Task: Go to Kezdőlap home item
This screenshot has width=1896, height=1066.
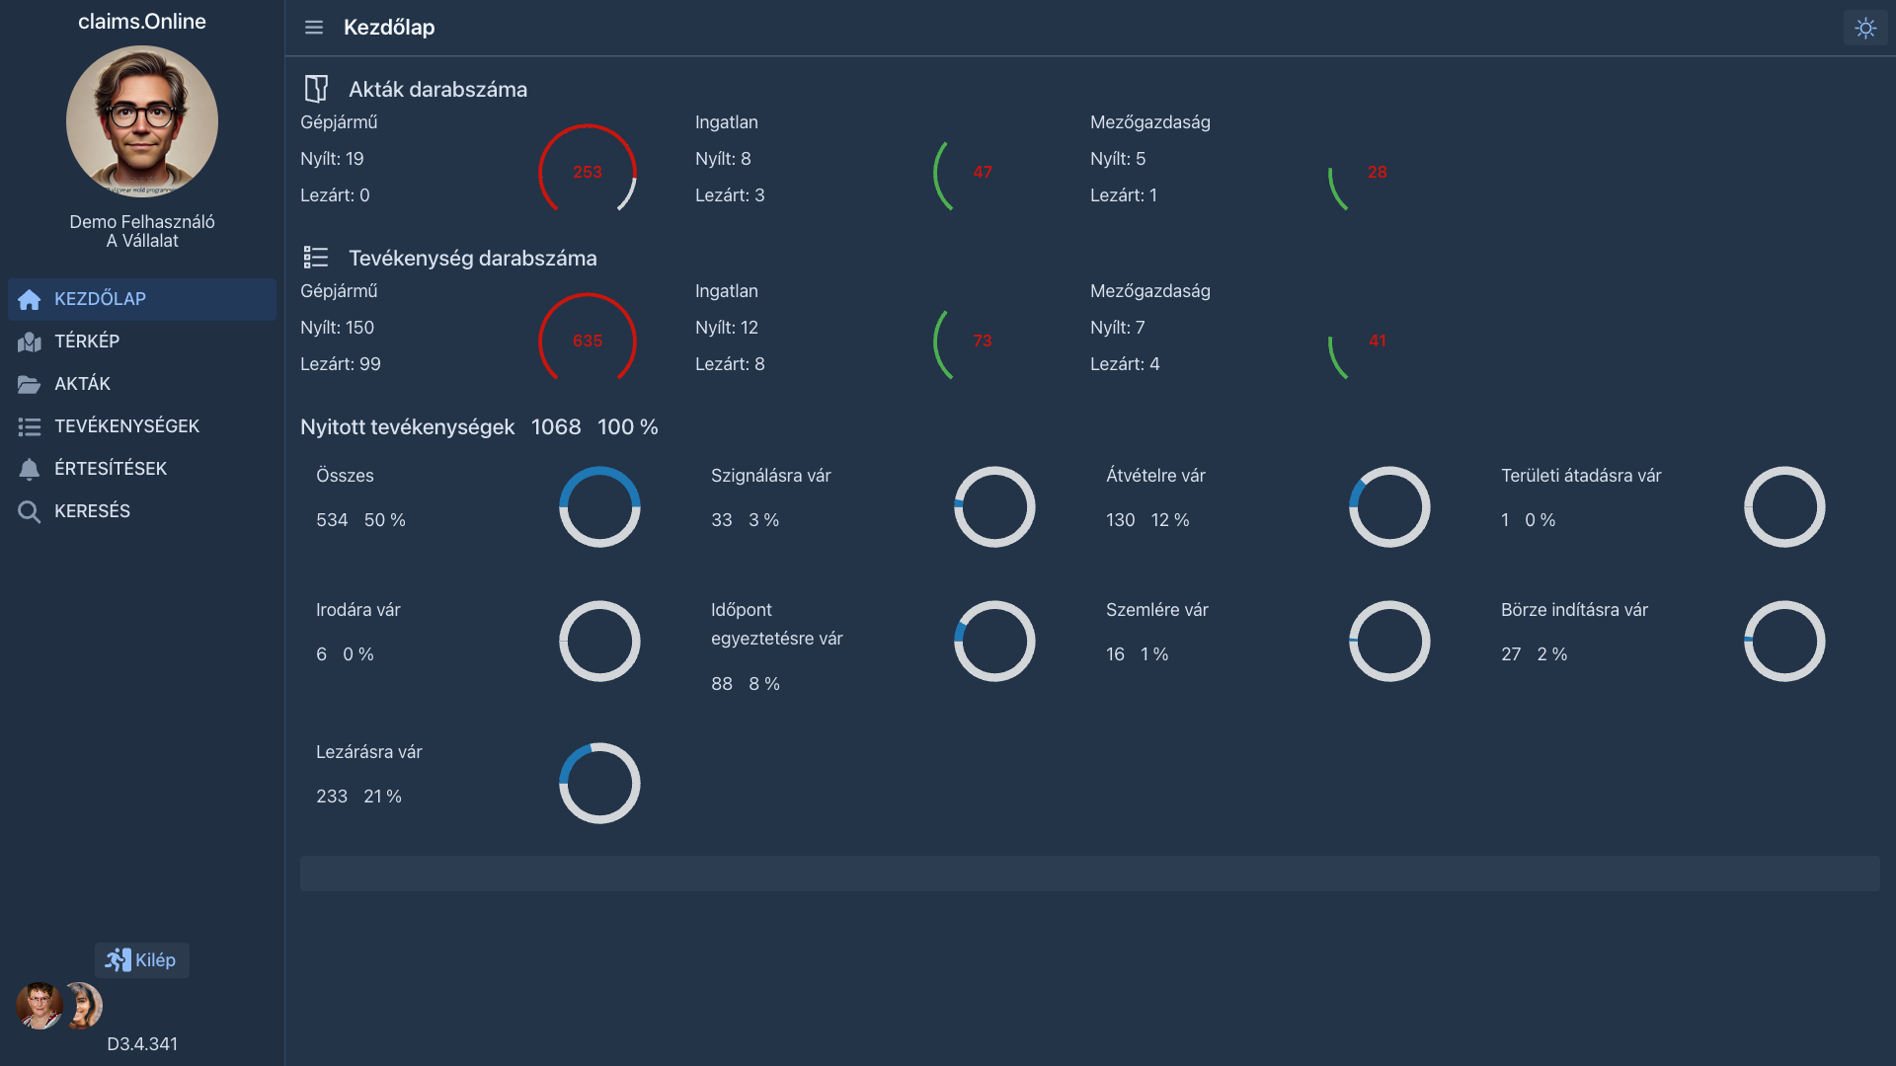Action: pos(99,299)
